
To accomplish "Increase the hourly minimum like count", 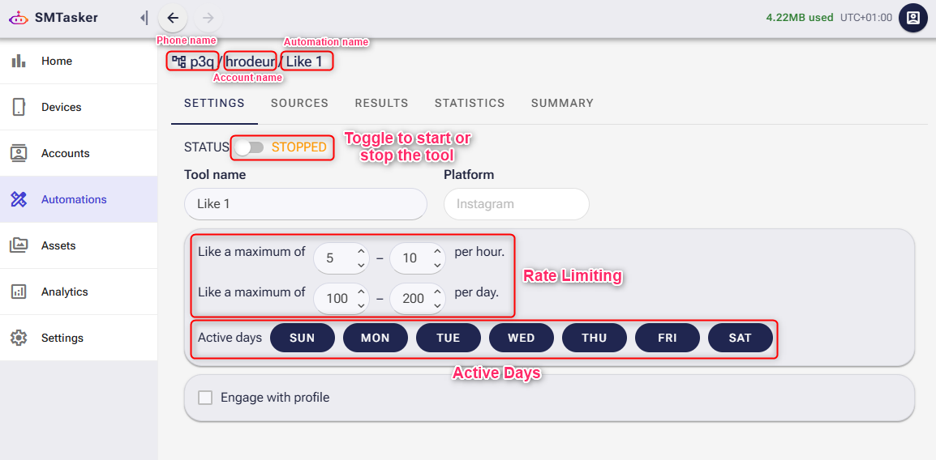I will pos(362,252).
